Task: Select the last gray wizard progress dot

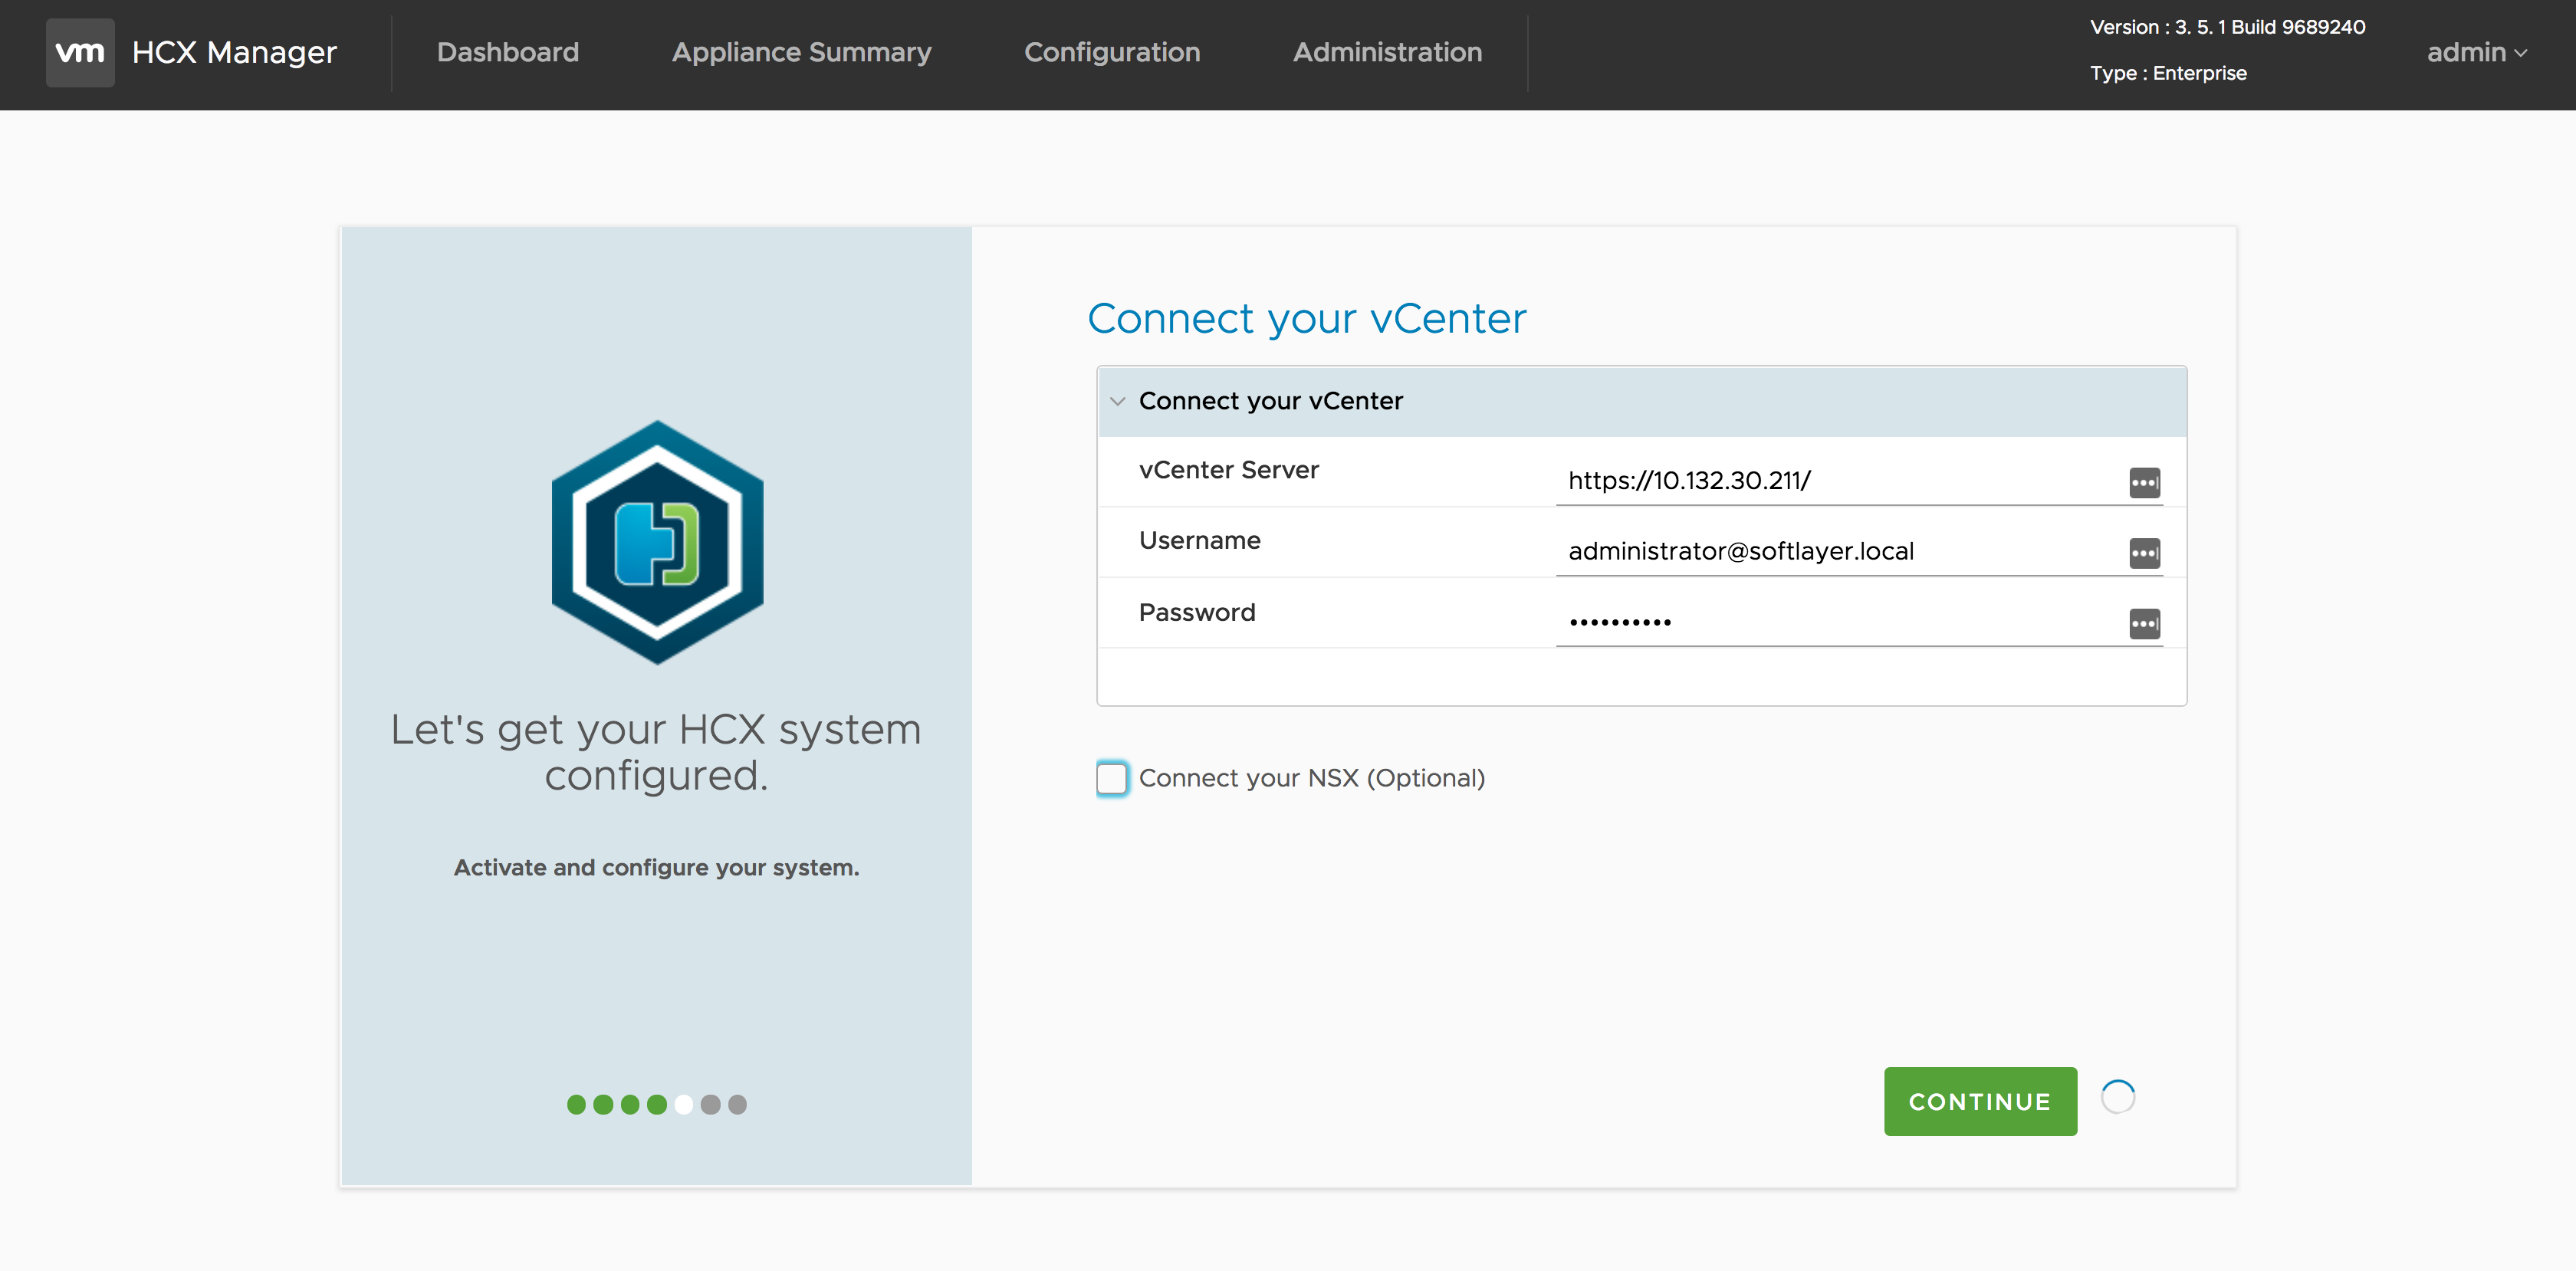Action: click(738, 1104)
